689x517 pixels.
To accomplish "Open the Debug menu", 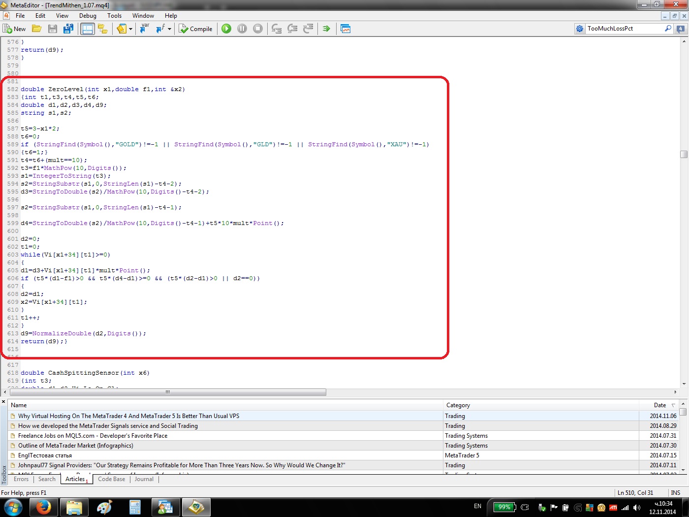I will point(88,16).
